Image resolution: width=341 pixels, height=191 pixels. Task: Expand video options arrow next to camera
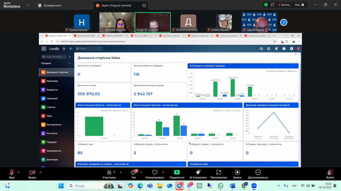point(40,172)
